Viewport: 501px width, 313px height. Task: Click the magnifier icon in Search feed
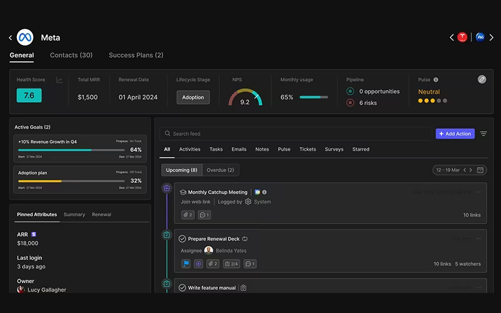point(167,133)
